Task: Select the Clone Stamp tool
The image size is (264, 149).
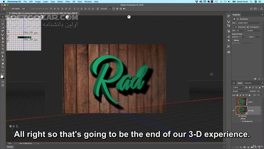Action: click(3, 38)
